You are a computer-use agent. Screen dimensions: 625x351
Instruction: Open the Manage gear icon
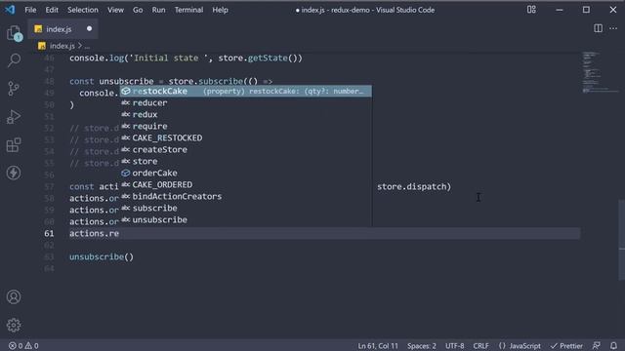(x=14, y=325)
